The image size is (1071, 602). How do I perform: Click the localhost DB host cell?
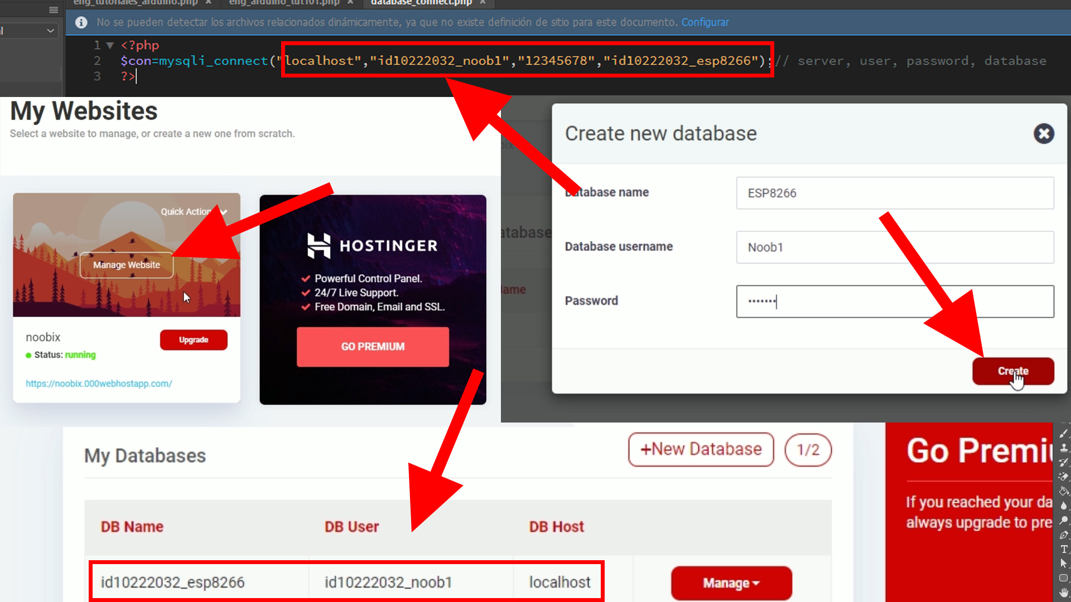tap(559, 582)
